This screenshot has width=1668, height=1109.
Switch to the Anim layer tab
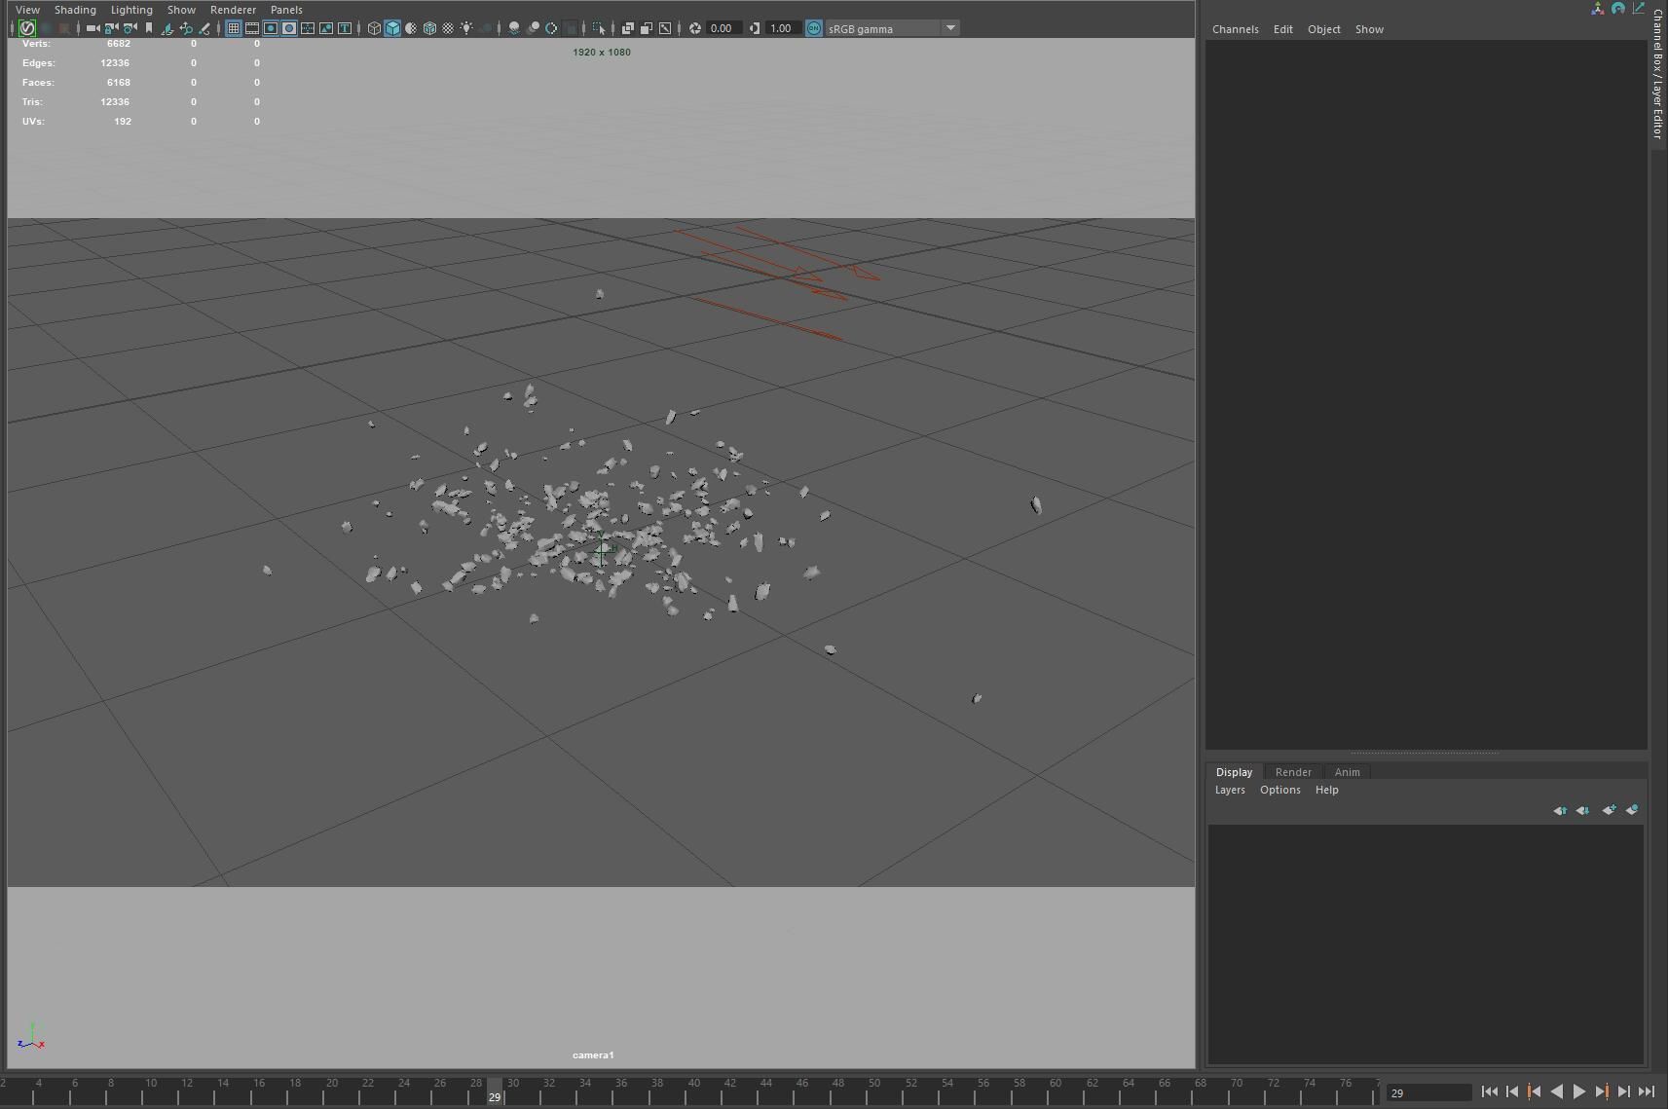(x=1347, y=772)
